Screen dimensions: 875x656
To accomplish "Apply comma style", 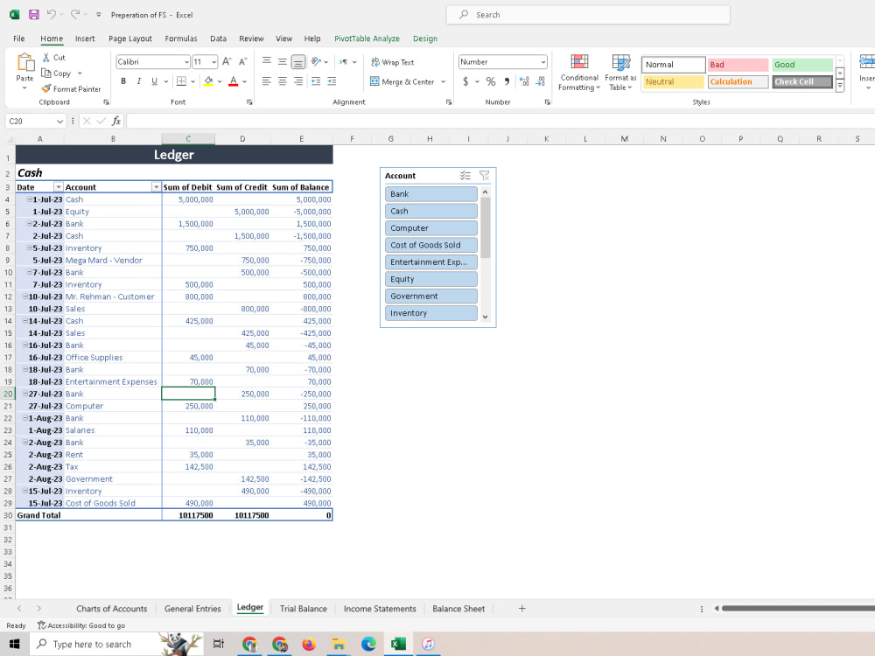I will tap(507, 81).
